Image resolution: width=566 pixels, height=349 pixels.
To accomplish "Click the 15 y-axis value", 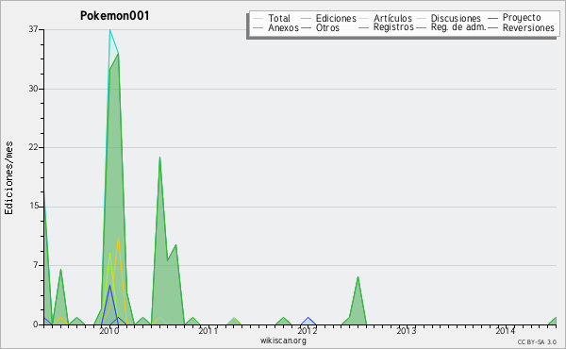I will tap(34, 206).
